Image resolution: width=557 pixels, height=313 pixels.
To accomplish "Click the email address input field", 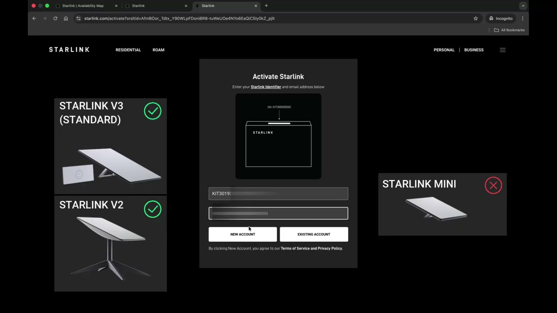I will coord(278,213).
